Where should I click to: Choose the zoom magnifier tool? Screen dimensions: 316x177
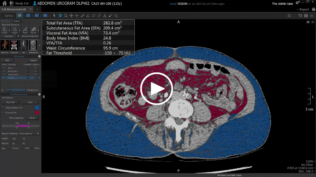[66, 15]
